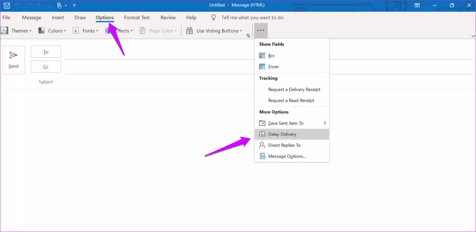Open the Insert ribbon tab
476x232 pixels.
[x=58, y=18]
